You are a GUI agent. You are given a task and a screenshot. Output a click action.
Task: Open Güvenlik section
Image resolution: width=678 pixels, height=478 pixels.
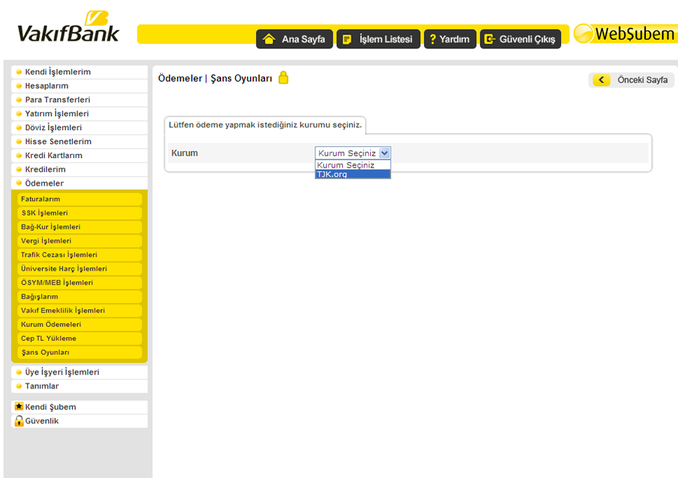[x=79, y=421]
